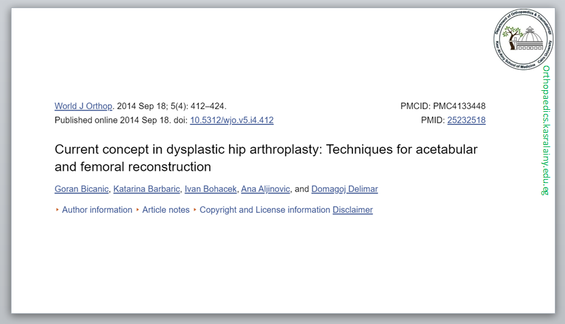Open the PMID 25232518 link
This screenshot has width=565, height=324.
click(x=466, y=120)
